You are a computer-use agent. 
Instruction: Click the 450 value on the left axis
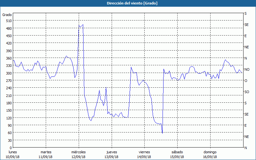[x=9, y=36]
